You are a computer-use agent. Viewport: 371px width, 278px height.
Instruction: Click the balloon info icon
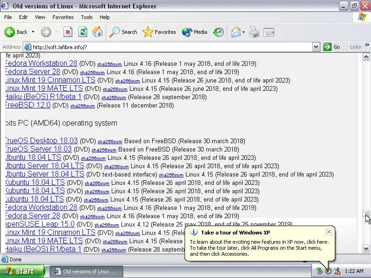click(x=194, y=233)
